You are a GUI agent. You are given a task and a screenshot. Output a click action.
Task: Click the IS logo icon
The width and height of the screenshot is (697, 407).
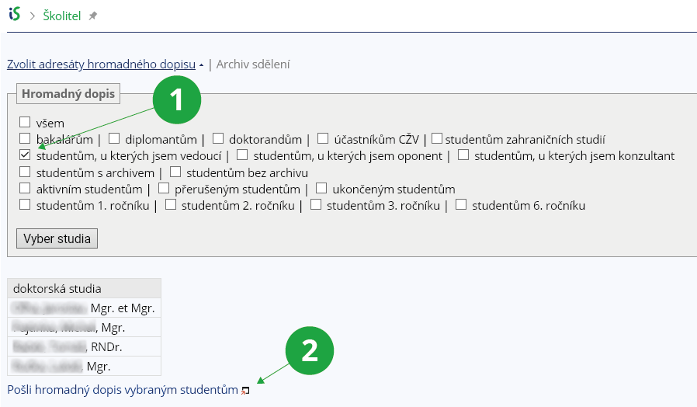(x=14, y=15)
